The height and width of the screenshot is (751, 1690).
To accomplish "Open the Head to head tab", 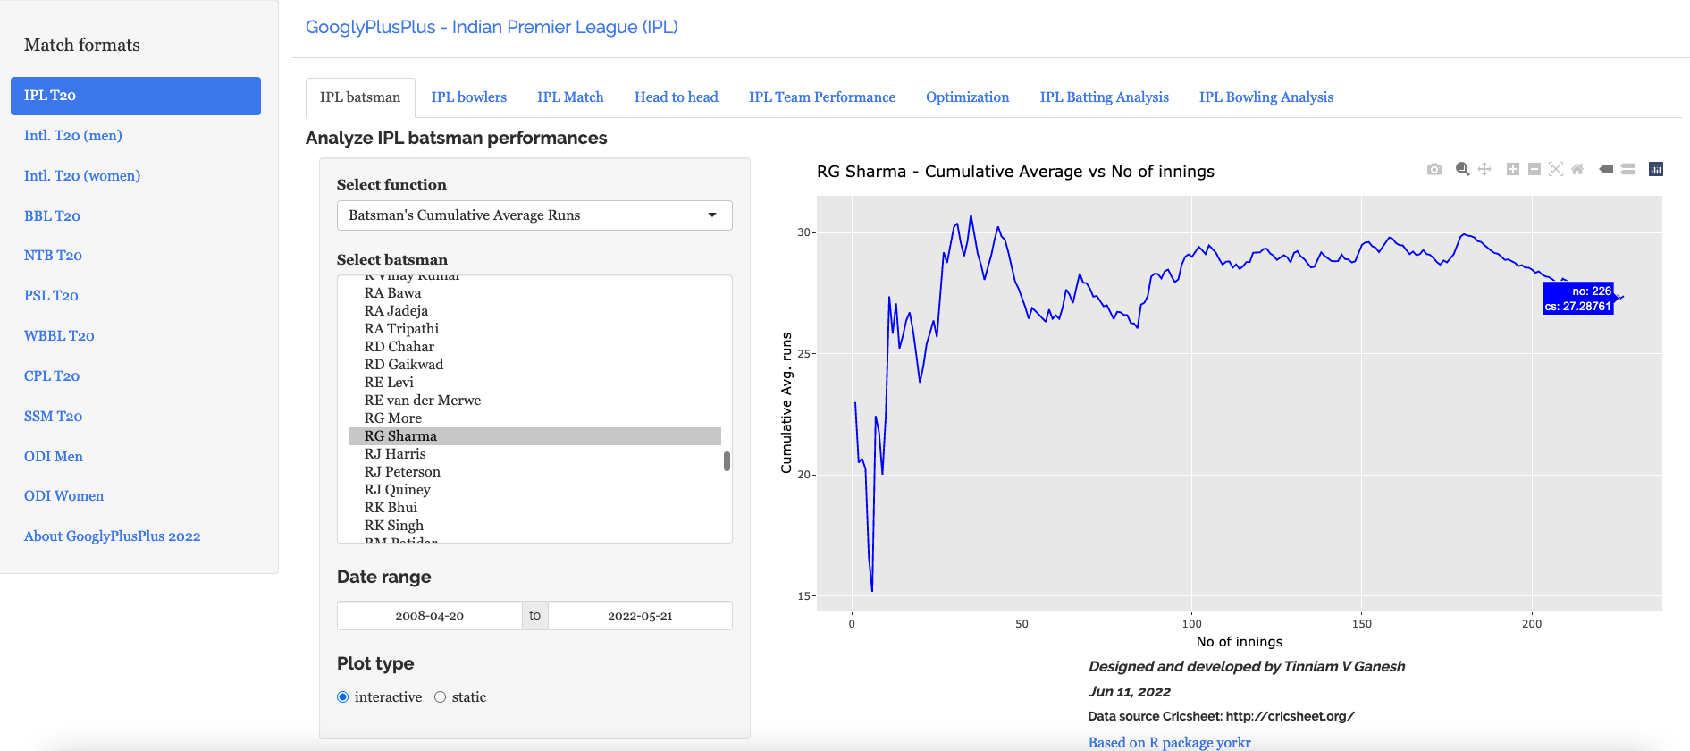I will tap(676, 97).
